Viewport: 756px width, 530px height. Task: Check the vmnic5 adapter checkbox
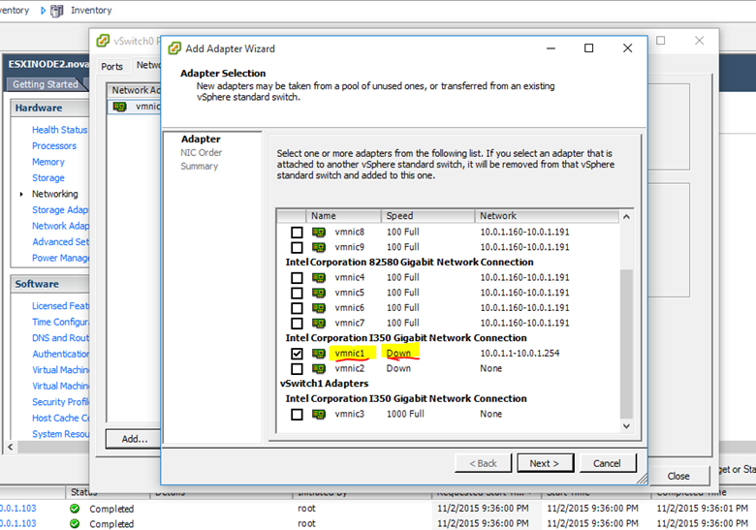click(297, 293)
